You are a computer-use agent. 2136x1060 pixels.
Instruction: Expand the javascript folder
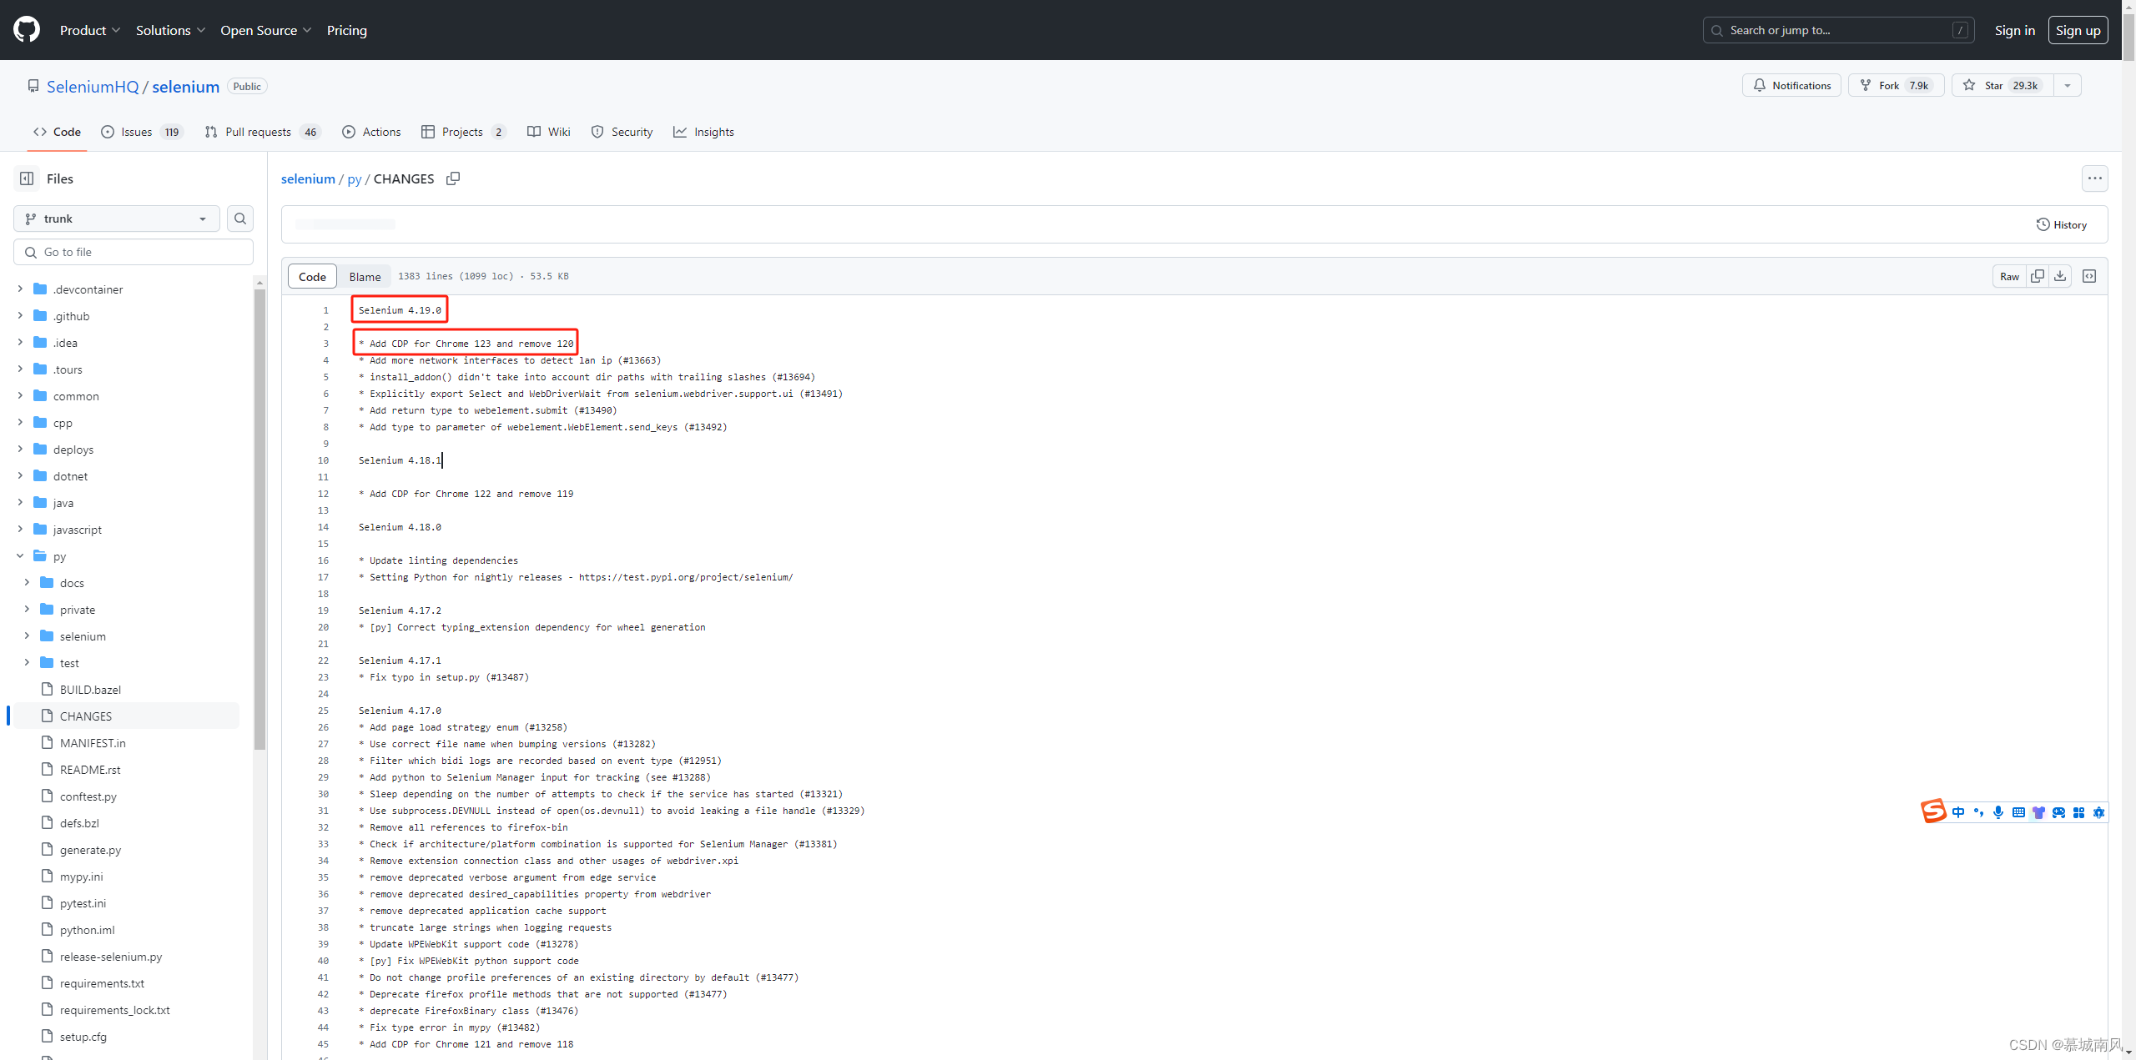click(20, 530)
